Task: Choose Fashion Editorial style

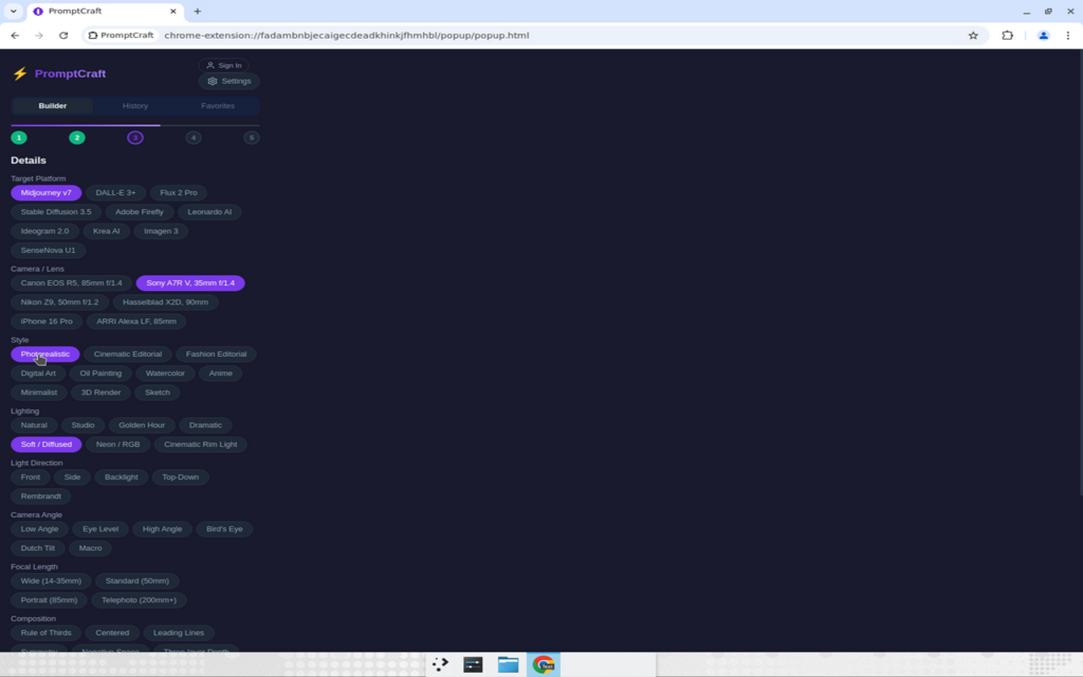Action: point(217,354)
